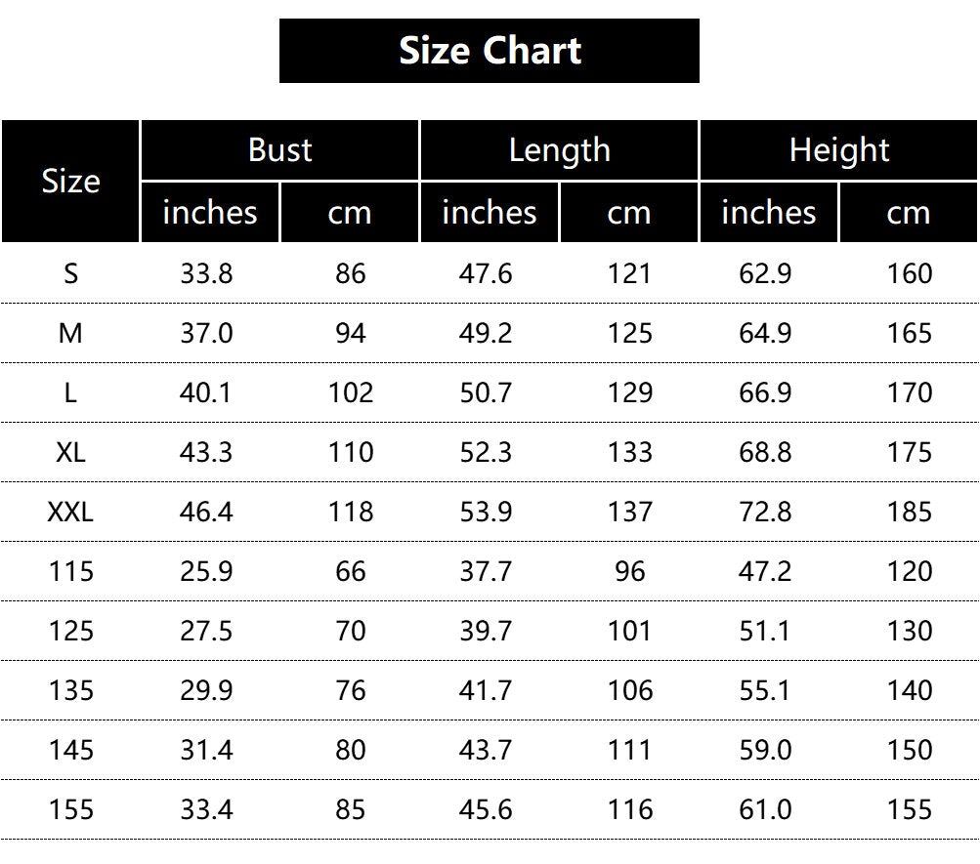Click the 49.2 length inches cell
This screenshot has height=864, width=980.
[x=486, y=333]
